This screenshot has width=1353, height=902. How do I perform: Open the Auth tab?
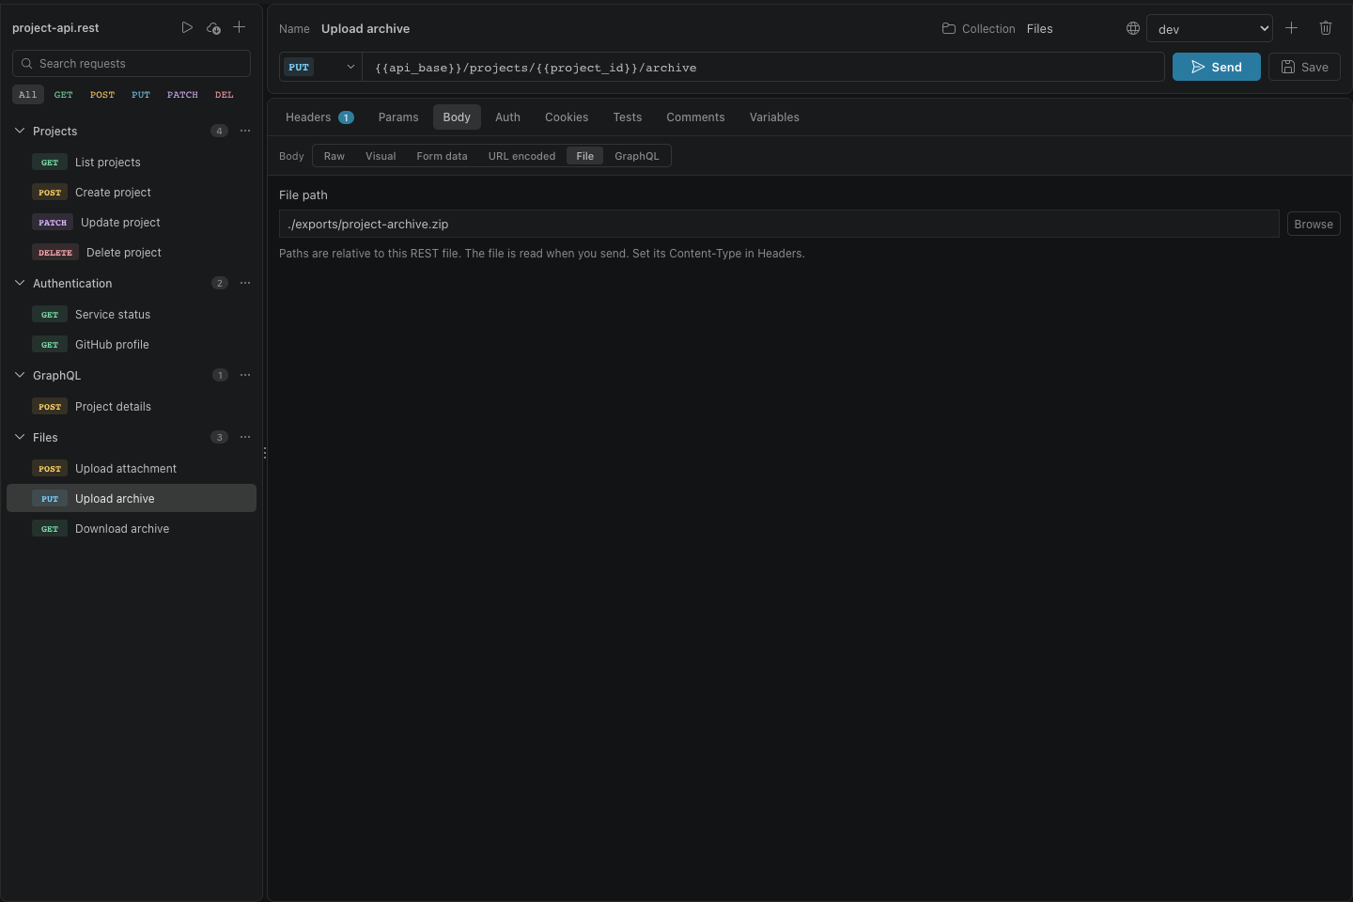(507, 117)
